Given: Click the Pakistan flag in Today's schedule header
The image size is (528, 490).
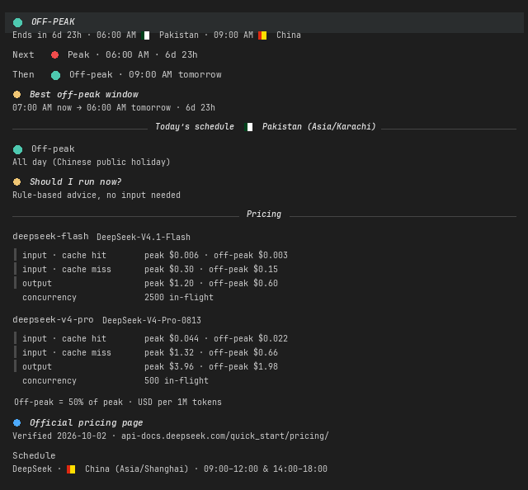Looking at the screenshot, I should [249, 127].
